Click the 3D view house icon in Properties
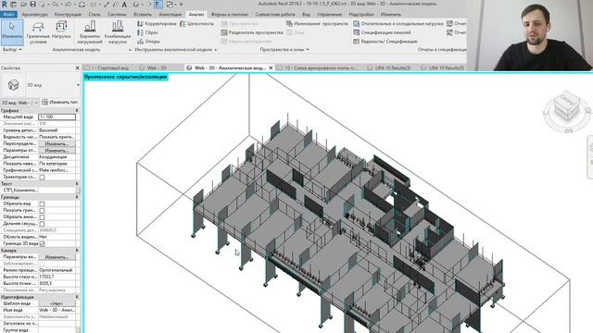 [13, 85]
